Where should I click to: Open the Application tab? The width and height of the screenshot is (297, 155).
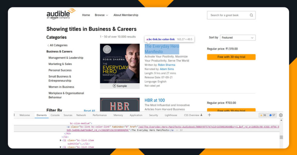click(136, 115)
